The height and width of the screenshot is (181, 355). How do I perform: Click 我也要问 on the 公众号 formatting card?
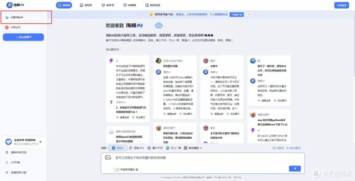pos(280,101)
